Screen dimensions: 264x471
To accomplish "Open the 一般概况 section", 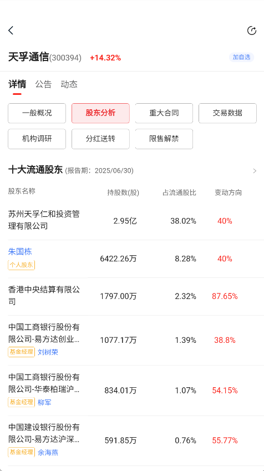I will coord(37,113).
